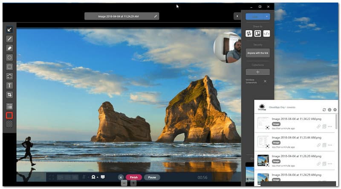
Task: Choose the Highlighter pen tool
Action: point(9,48)
